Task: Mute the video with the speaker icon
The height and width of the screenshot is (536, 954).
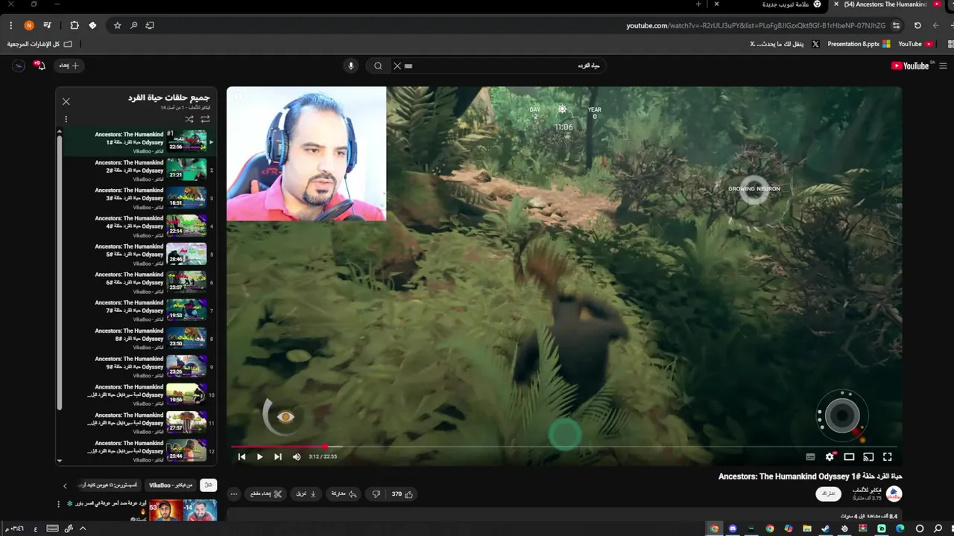Action: [x=297, y=457]
